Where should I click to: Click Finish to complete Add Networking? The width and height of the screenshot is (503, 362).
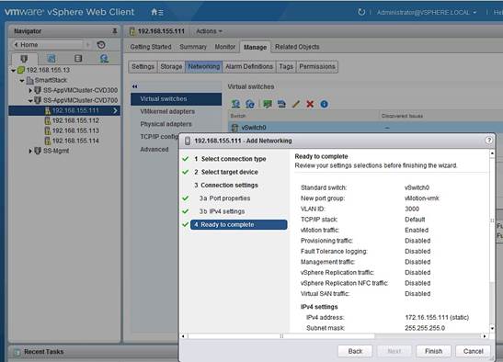(x=433, y=351)
